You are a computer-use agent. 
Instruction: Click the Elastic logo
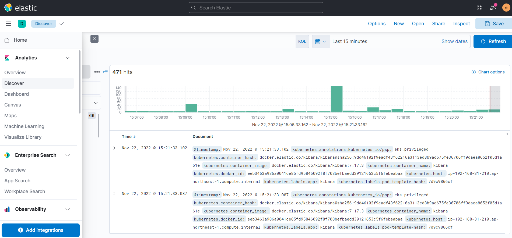click(x=20, y=8)
